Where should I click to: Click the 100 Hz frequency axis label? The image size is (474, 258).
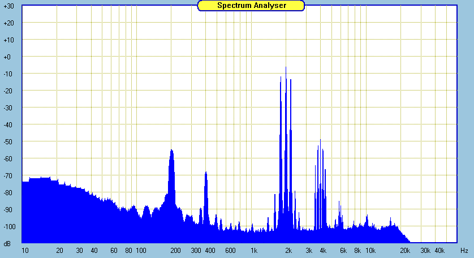(x=141, y=250)
